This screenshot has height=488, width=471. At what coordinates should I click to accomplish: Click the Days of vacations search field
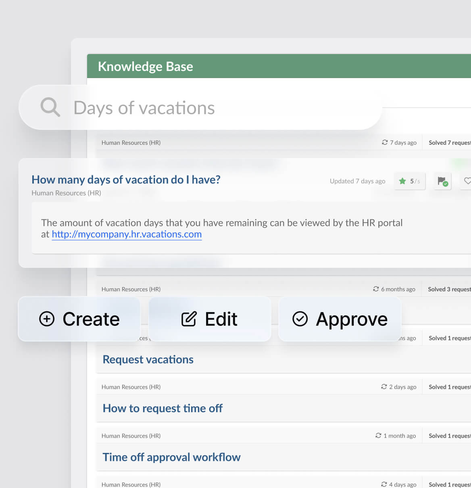point(200,107)
